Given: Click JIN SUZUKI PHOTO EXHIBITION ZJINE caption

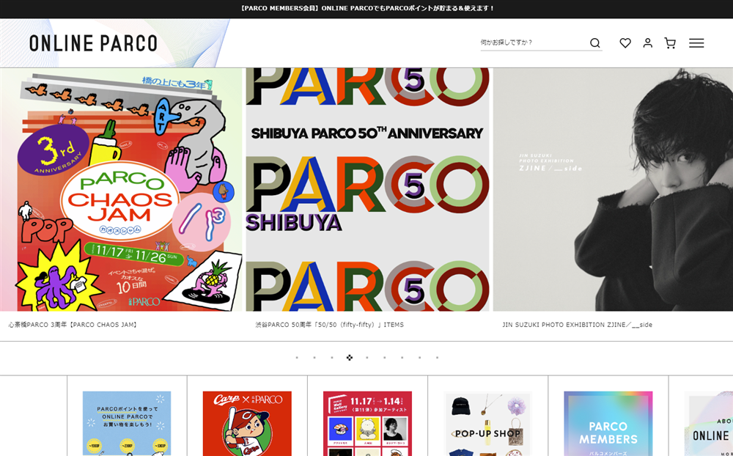Looking at the screenshot, I should (577, 325).
